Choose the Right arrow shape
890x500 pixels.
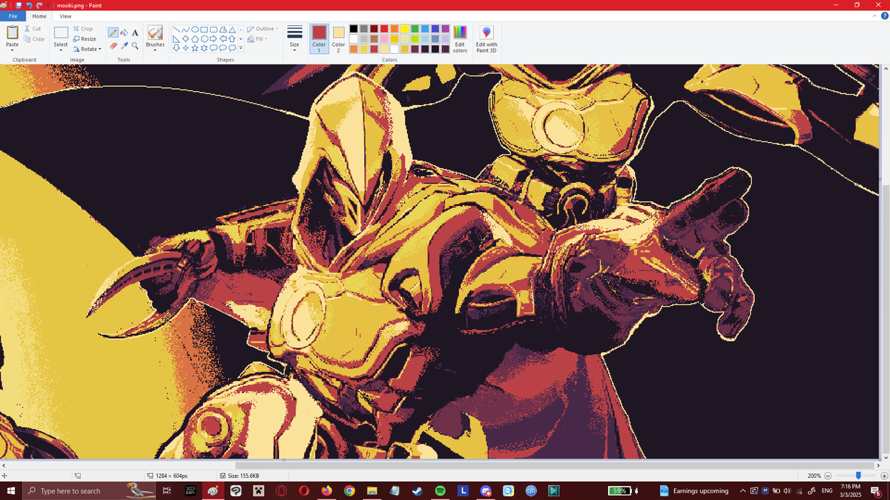(214, 39)
